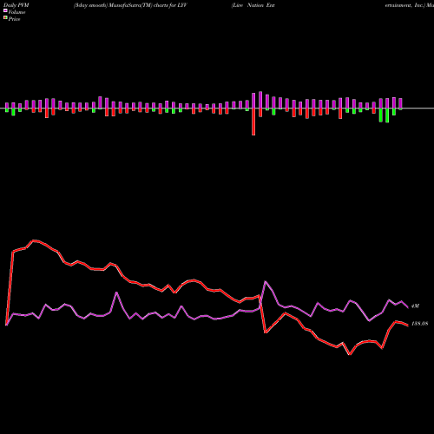Click the Price legend color swatch
This screenshot has height=434, width=434.
click(x=5, y=18)
